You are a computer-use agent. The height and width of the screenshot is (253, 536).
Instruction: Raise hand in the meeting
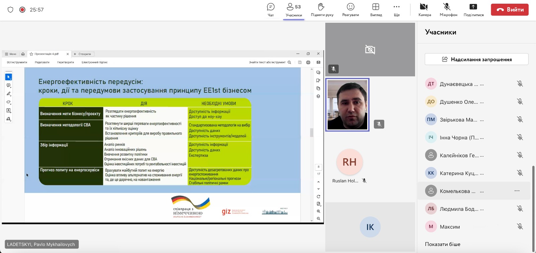click(322, 10)
